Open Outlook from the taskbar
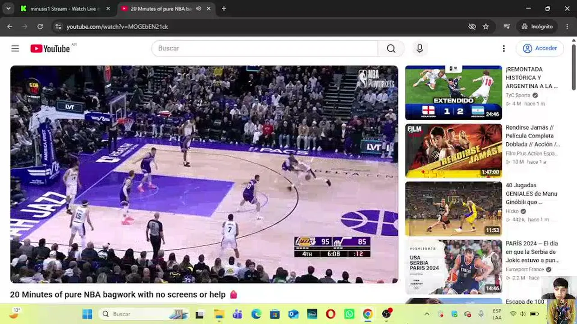 293,314
